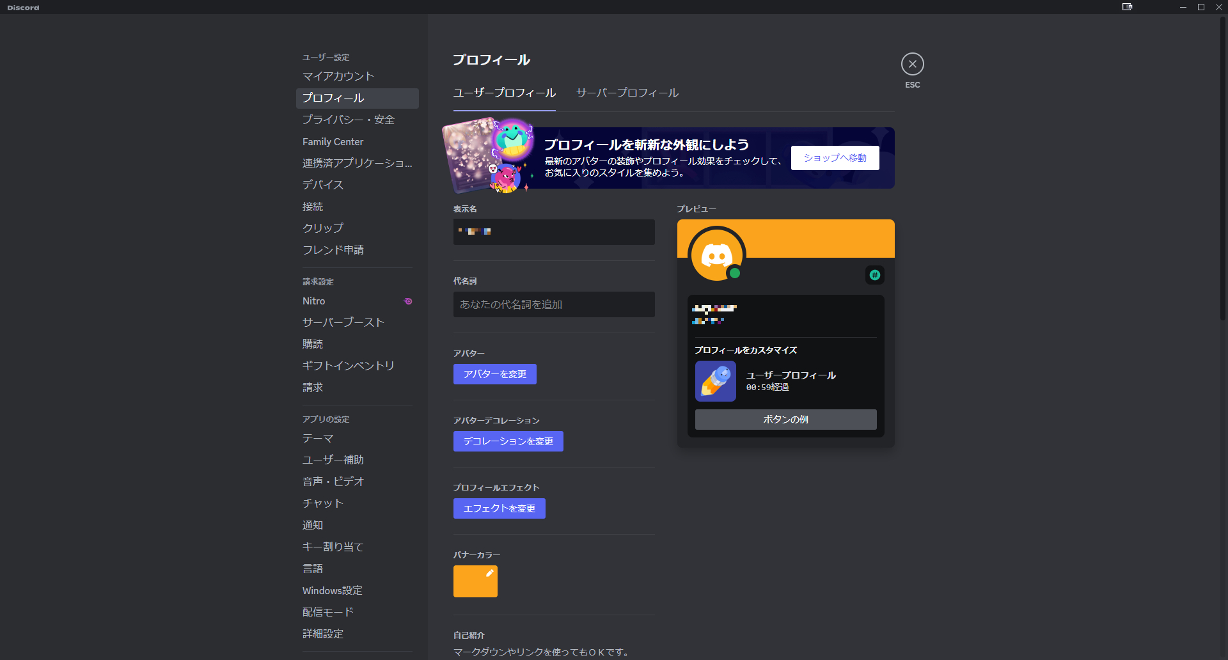The image size is (1228, 660).
Task: Open プライバシー・安全 settings
Action: point(357,120)
